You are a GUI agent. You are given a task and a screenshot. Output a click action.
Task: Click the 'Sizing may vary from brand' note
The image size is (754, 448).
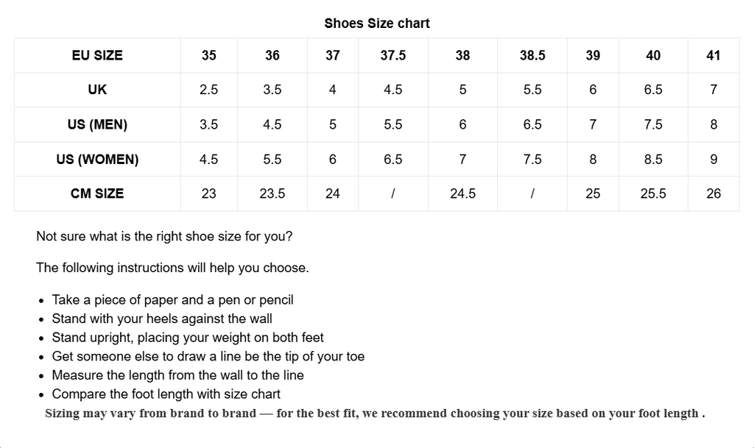(375, 413)
